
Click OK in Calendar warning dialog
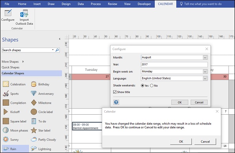181,142
